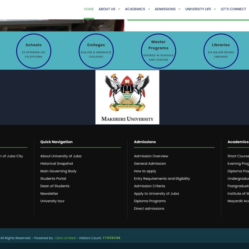The height and width of the screenshot is (249, 249).
Task: Select the Libraries circle badge
Action: click(221, 51)
